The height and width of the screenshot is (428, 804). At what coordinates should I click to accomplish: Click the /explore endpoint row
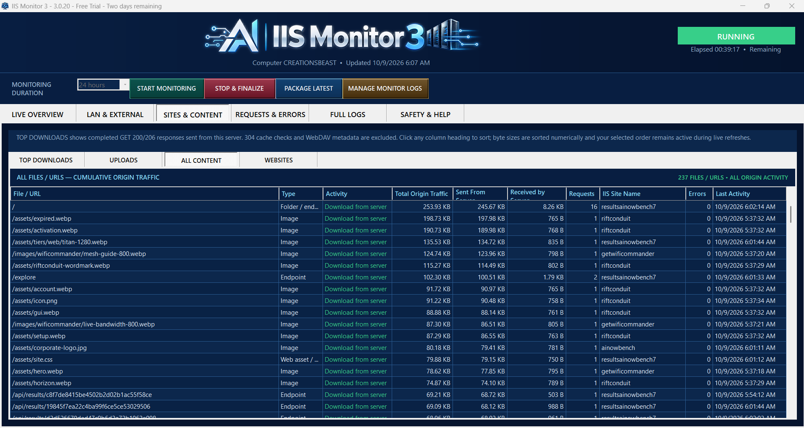click(x=398, y=277)
